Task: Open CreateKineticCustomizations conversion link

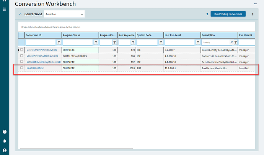Action: pos(42,56)
